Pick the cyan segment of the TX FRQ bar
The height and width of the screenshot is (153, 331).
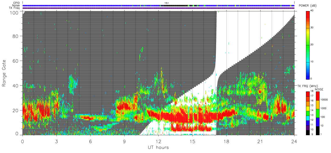click(308, 118)
